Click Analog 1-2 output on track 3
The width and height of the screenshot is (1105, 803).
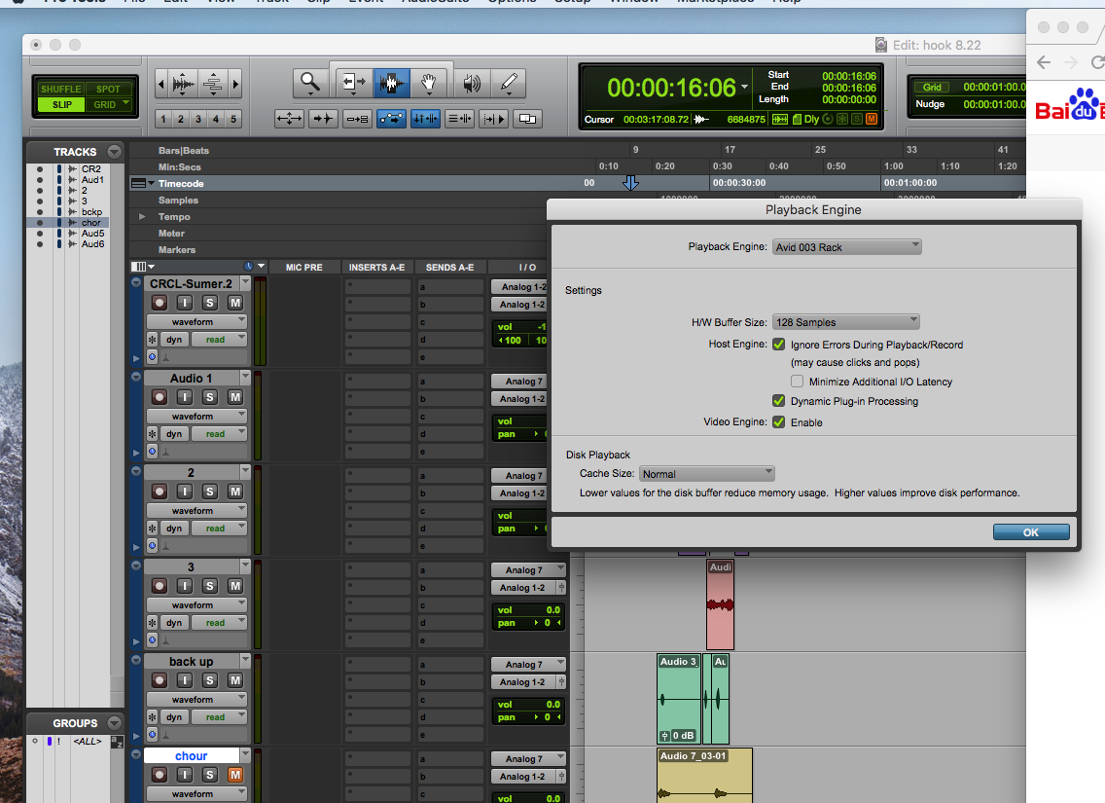point(522,587)
